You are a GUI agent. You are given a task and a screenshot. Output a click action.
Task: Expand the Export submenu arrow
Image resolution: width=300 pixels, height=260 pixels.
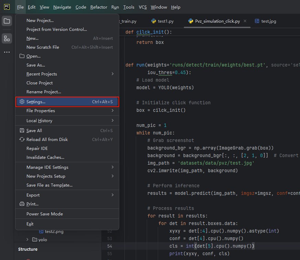coord(112,195)
